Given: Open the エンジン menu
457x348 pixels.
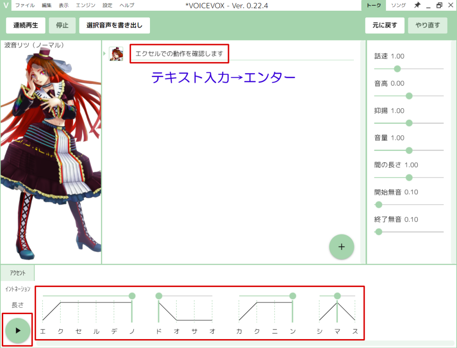Looking at the screenshot, I should 85,5.
